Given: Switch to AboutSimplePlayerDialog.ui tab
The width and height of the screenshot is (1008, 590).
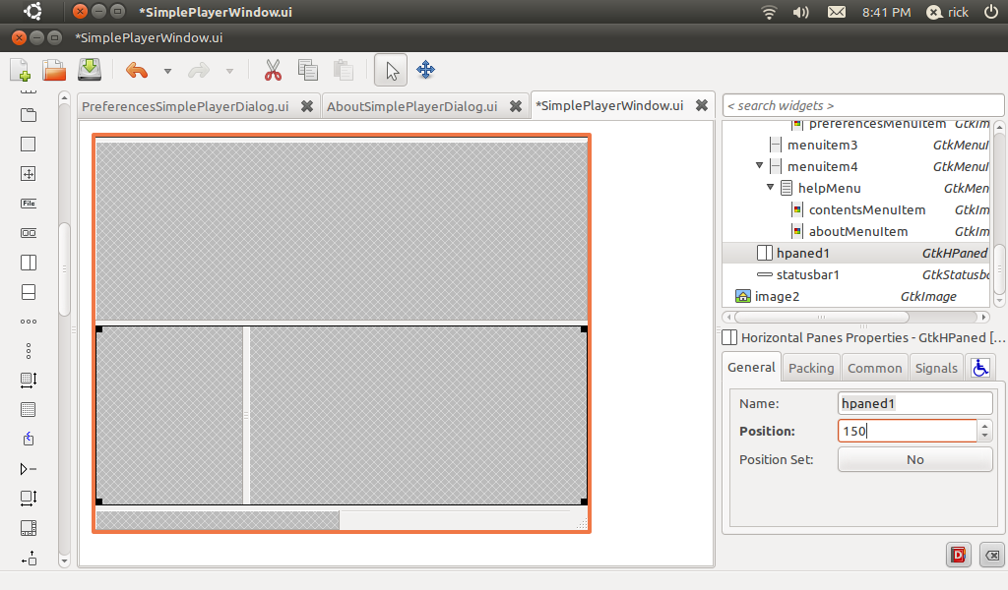Looking at the screenshot, I should click(412, 106).
